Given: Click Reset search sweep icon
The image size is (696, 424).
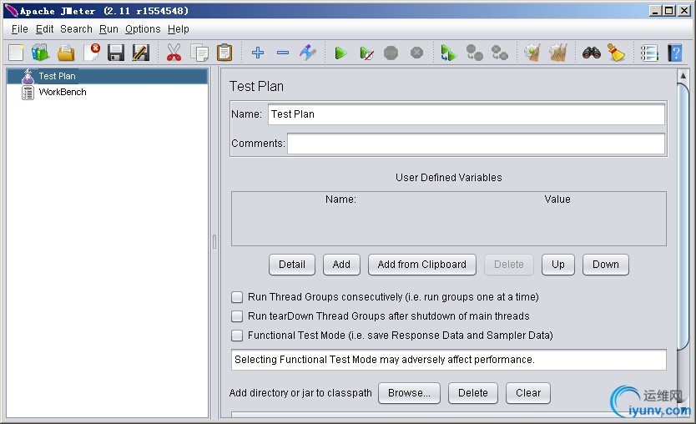Looking at the screenshot, I should [x=616, y=53].
